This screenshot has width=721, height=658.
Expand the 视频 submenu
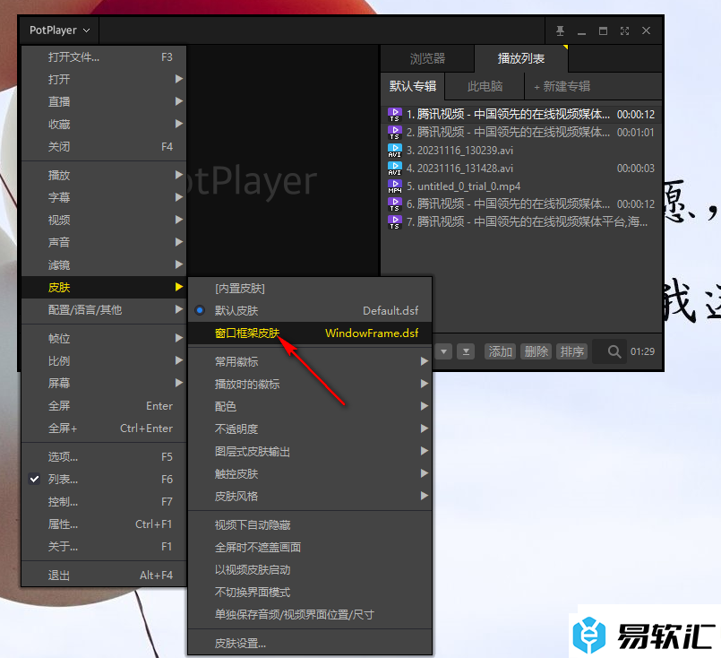104,220
